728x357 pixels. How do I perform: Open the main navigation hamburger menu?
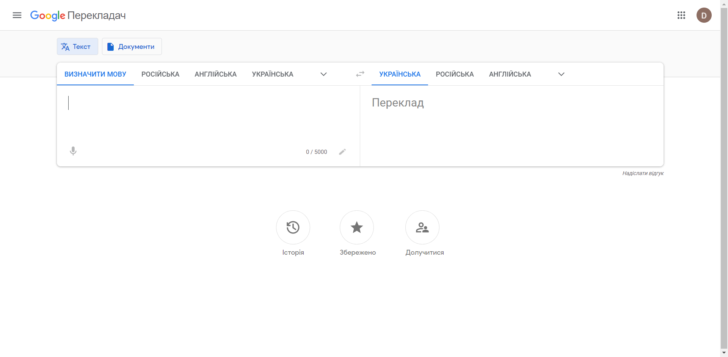point(17,15)
